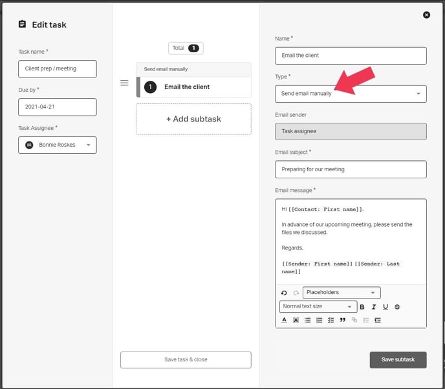Image resolution: width=445 pixels, height=389 pixels.
Task: Toggle italic formatting in the email message
Action: [x=374, y=307]
